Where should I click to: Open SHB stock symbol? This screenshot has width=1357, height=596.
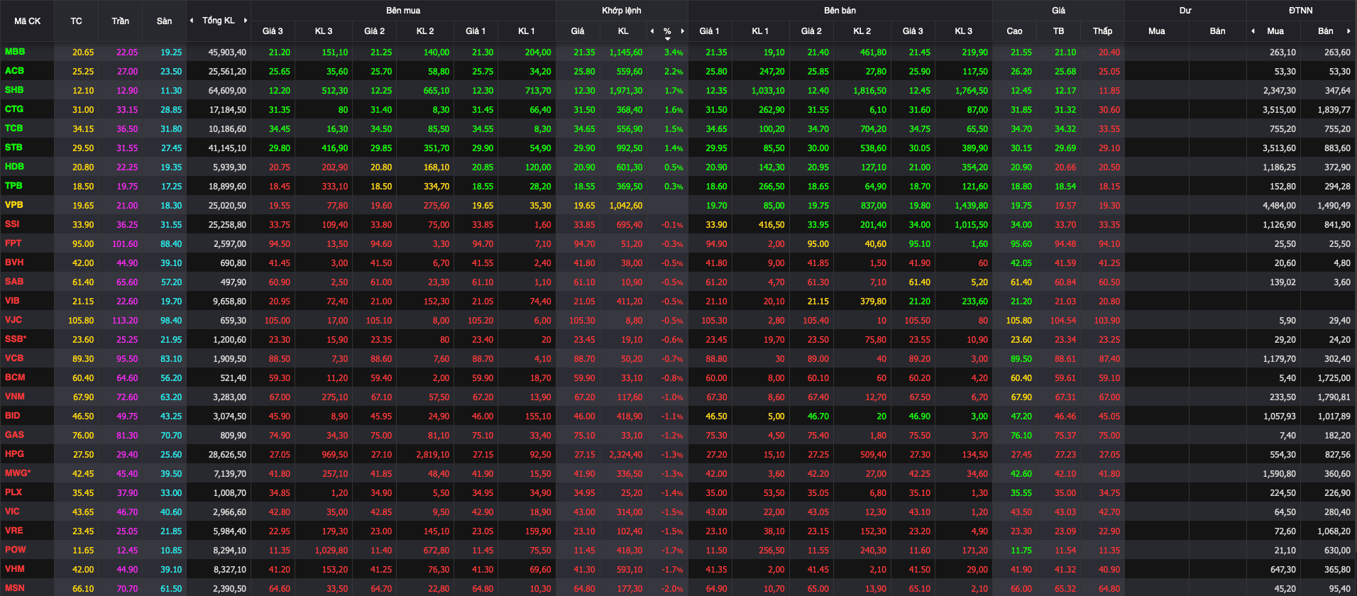(14, 90)
